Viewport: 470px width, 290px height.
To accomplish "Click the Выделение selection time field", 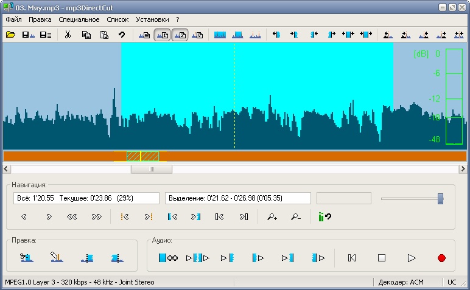I will click(237, 198).
